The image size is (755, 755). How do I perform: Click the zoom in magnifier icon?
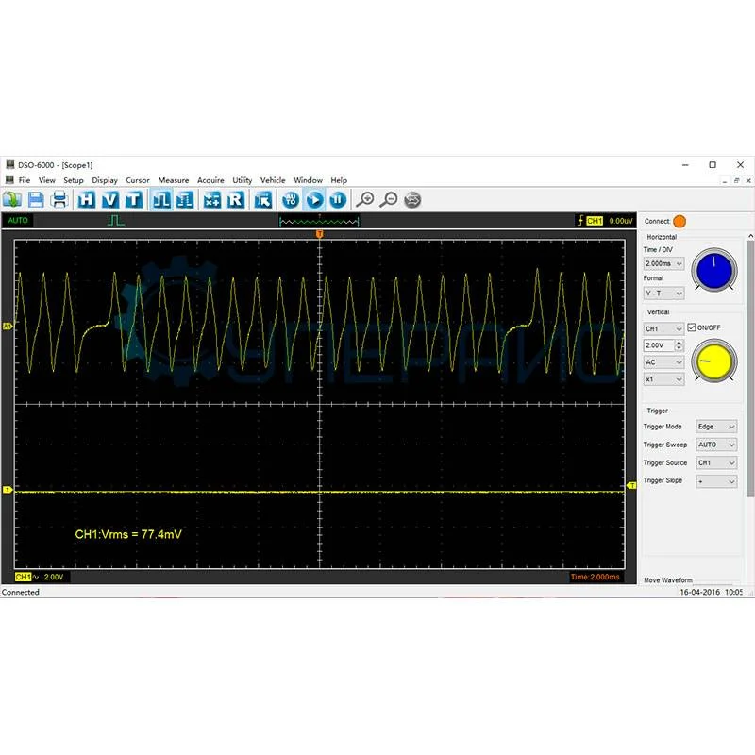tap(364, 199)
